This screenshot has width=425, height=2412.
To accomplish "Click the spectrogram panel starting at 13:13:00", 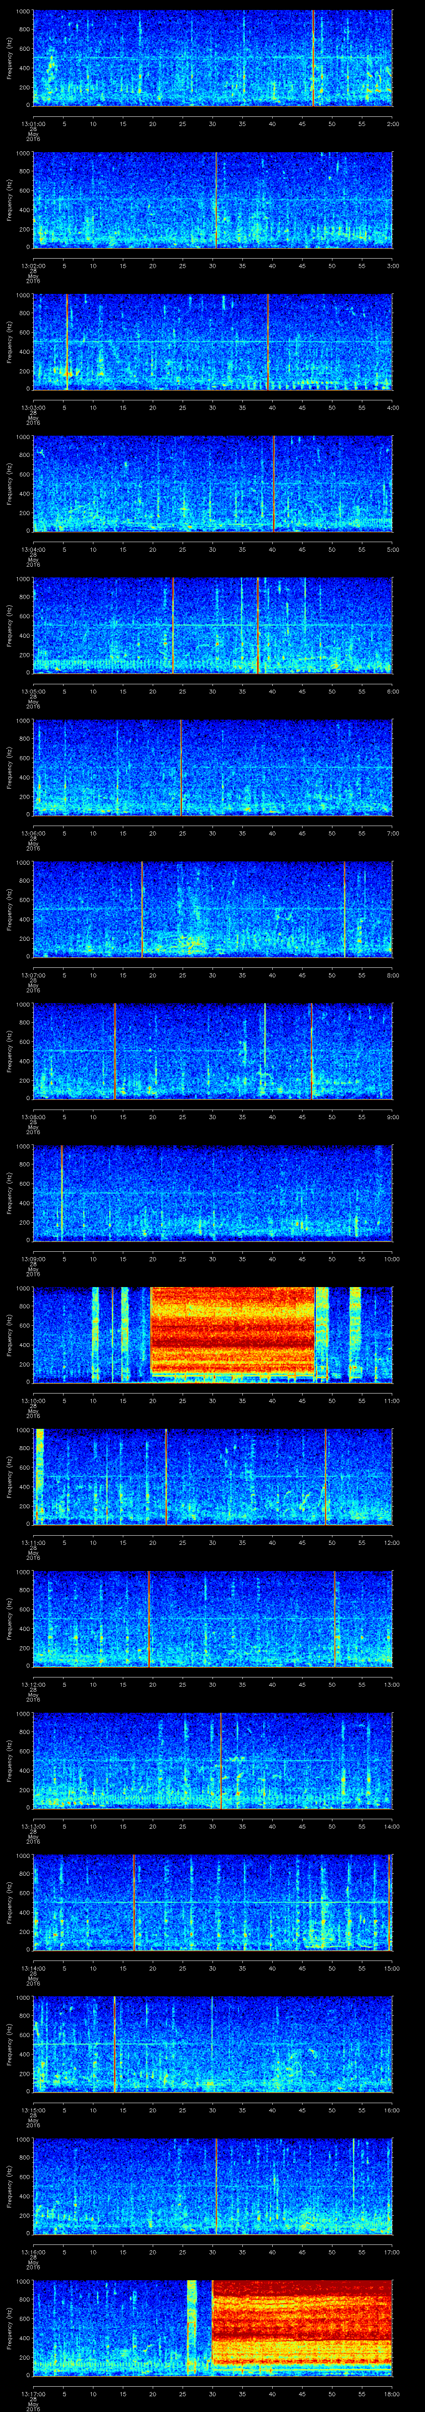I will 213,1760.
